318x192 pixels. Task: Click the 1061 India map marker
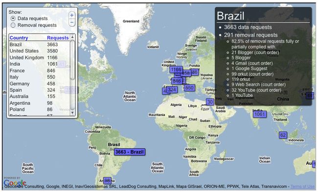[x=260, y=114]
